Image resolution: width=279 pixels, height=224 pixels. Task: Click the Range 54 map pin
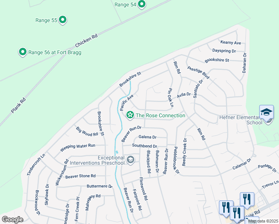[x=142, y=4]
